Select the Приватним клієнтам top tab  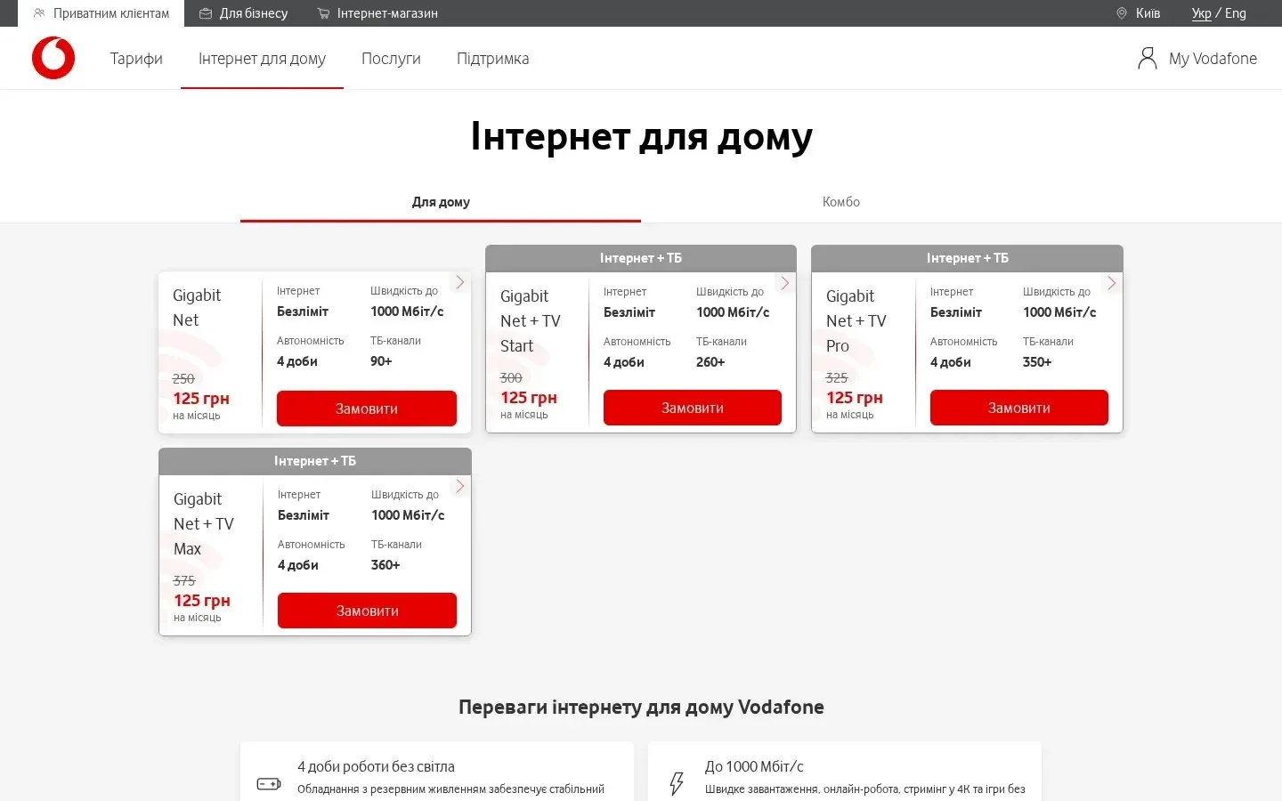pyautogui.click(x=101, y=13)
